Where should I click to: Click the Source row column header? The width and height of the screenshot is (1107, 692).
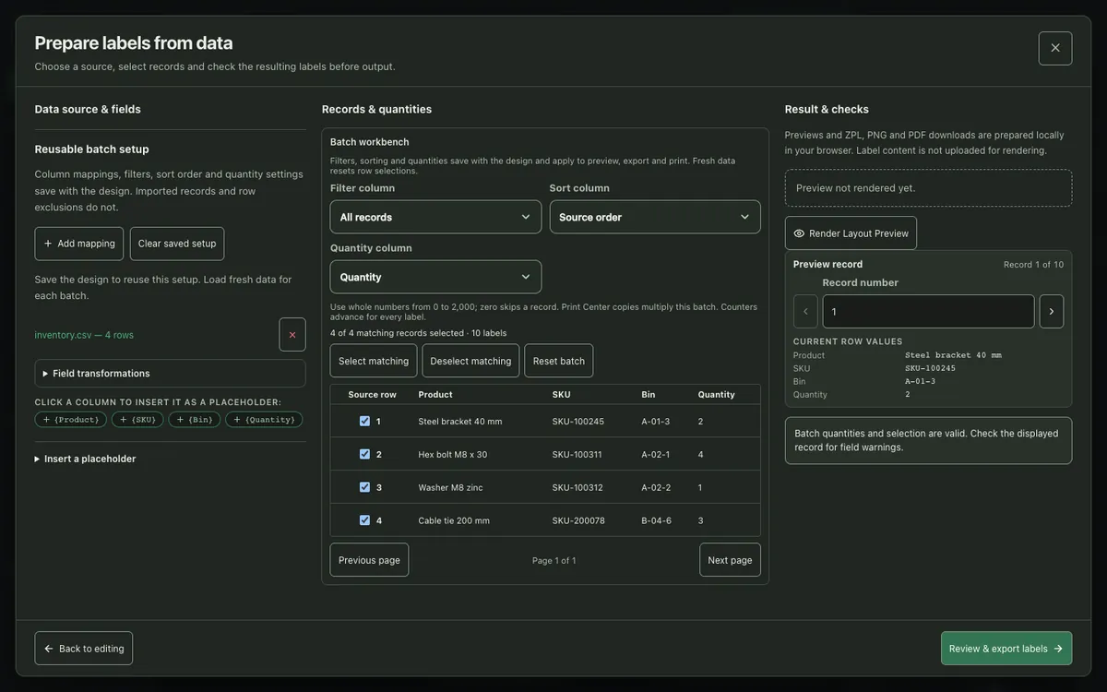(373, 395)
